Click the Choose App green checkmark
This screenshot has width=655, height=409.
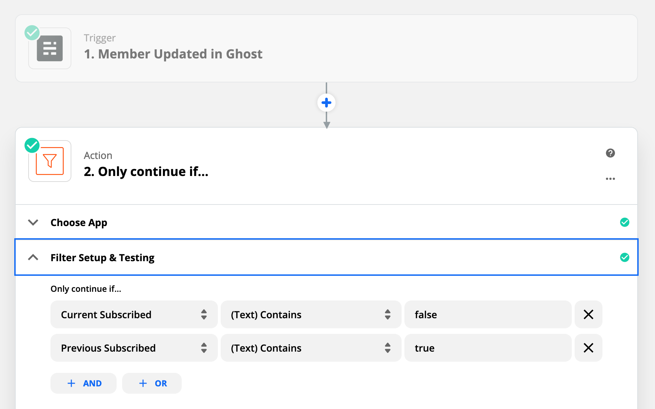click(624, 222)
